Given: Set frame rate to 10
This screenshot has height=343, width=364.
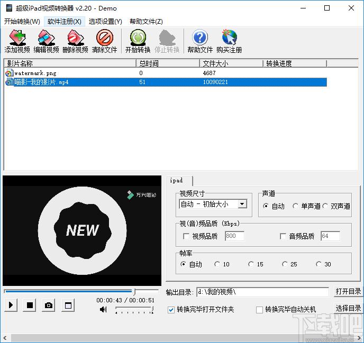Looking at the screenshot, I should pos(217,264).
